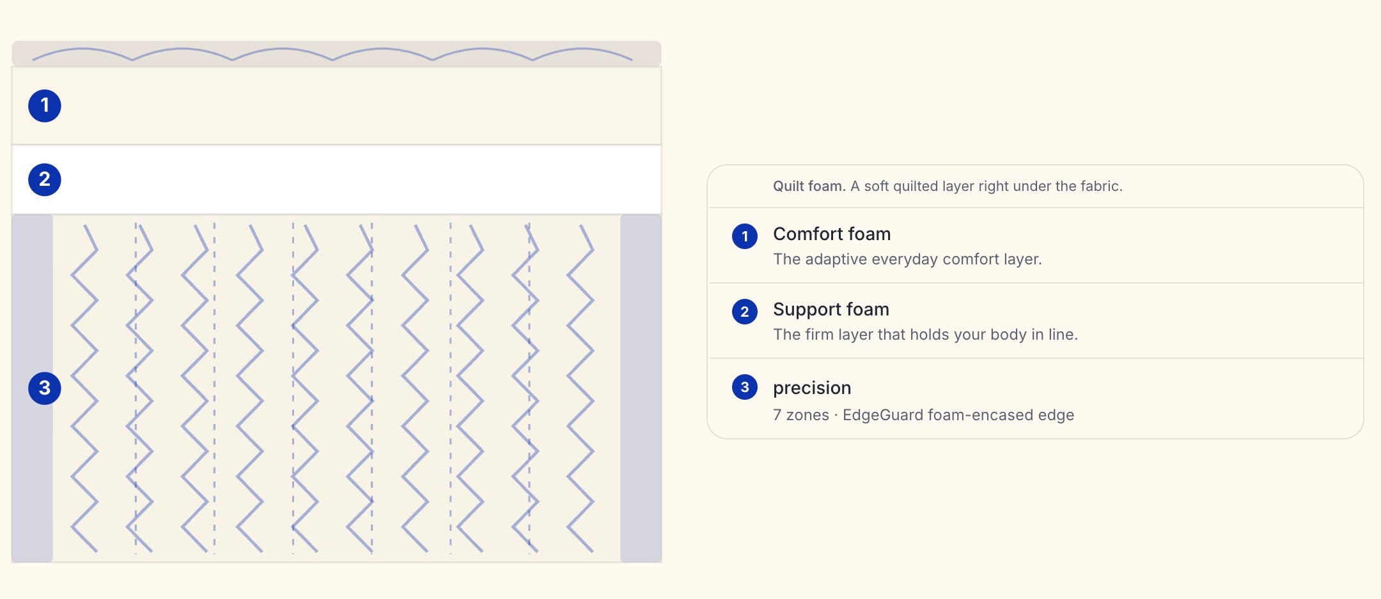The height and width of the screenshot is (599, 1381).
Task: Click the wavy quilt stitching line
Action: click(332, 54)
